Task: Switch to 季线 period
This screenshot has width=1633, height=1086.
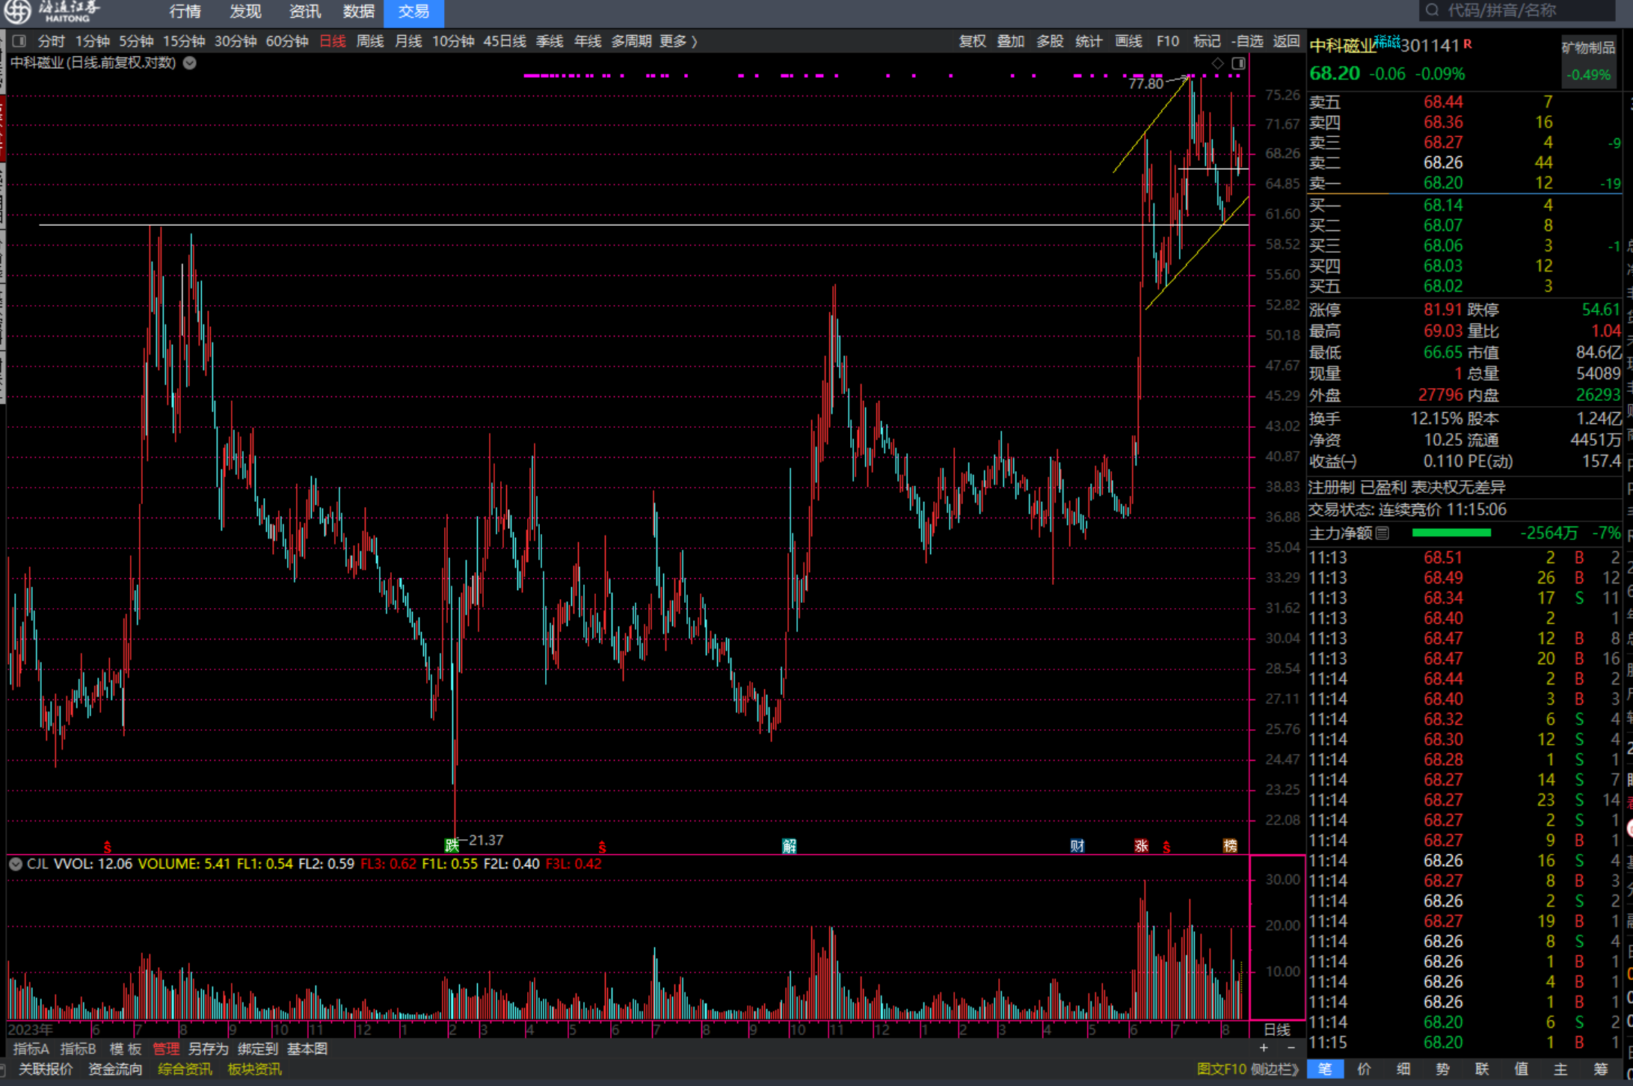Action: tap(550, 41)
